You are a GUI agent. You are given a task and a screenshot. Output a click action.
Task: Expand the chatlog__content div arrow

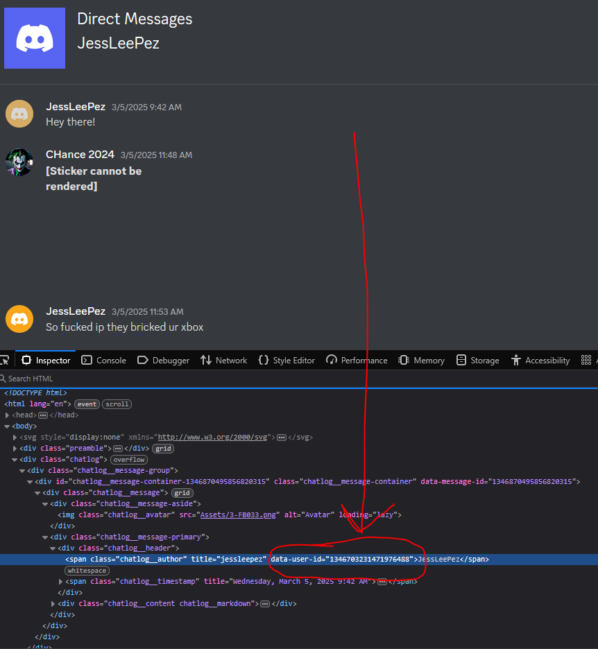click(x=53, y=604)
